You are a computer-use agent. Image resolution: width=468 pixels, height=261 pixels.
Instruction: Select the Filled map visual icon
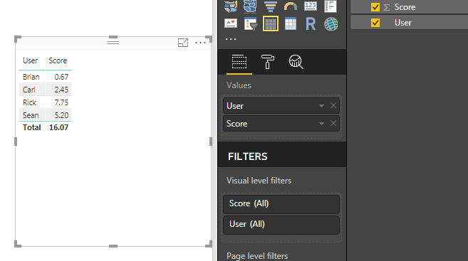coord(231,6)
